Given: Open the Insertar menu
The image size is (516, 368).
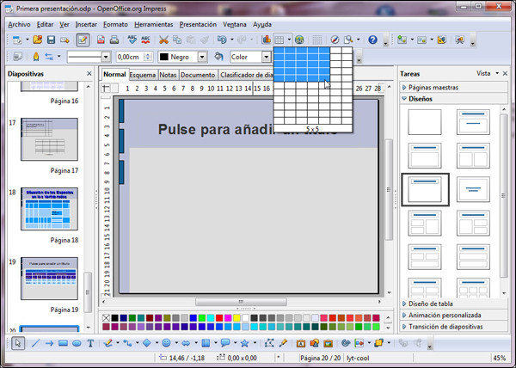Looking at the screenshot, I should [x=86, y=25].
